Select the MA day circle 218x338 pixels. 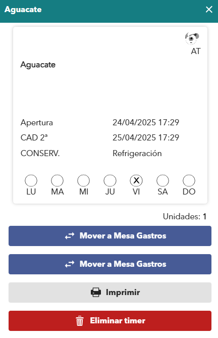pos(57,181)
